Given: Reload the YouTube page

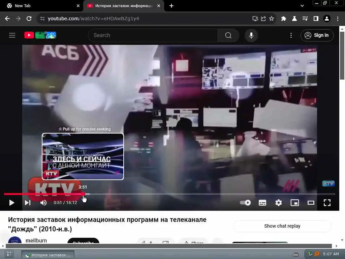Looking at the screenshot, I should 29,19.
